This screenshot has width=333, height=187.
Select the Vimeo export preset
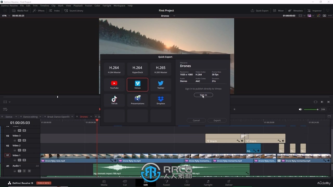pos(137,85)
